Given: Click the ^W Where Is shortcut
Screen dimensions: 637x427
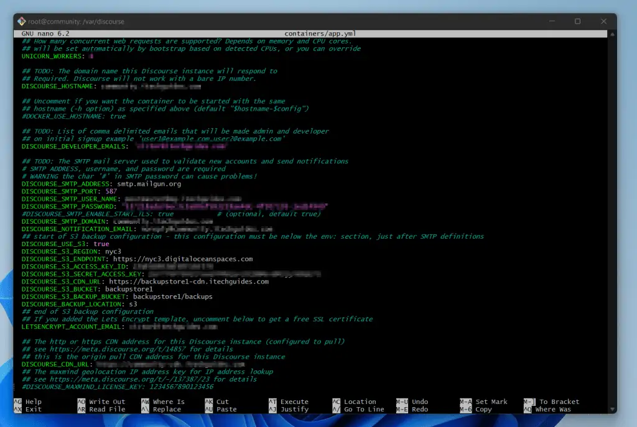Looking at the screenshot, I should coord(163,402).
